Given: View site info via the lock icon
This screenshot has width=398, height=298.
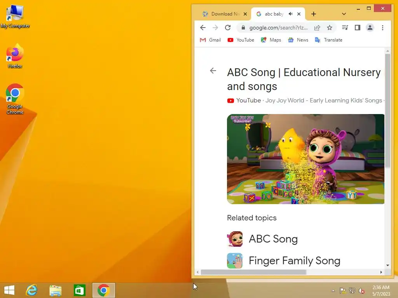Looking at the screenshot, I should pyautogui.click(x=243, y=28).
